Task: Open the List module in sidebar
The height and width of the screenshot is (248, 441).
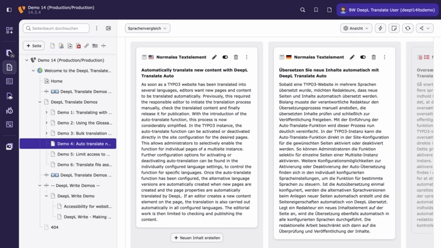Action: pos(9,82)
